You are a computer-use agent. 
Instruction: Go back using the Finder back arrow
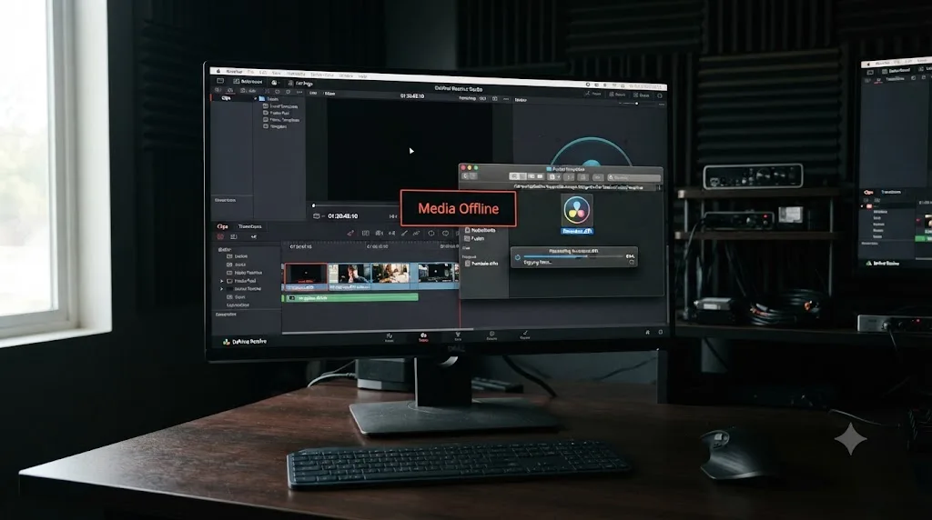click(x=465, y=176)
